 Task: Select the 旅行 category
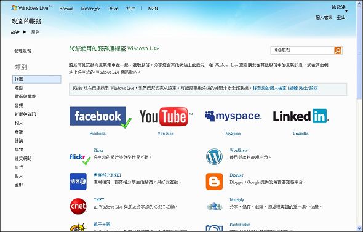[x=18, y=167]
